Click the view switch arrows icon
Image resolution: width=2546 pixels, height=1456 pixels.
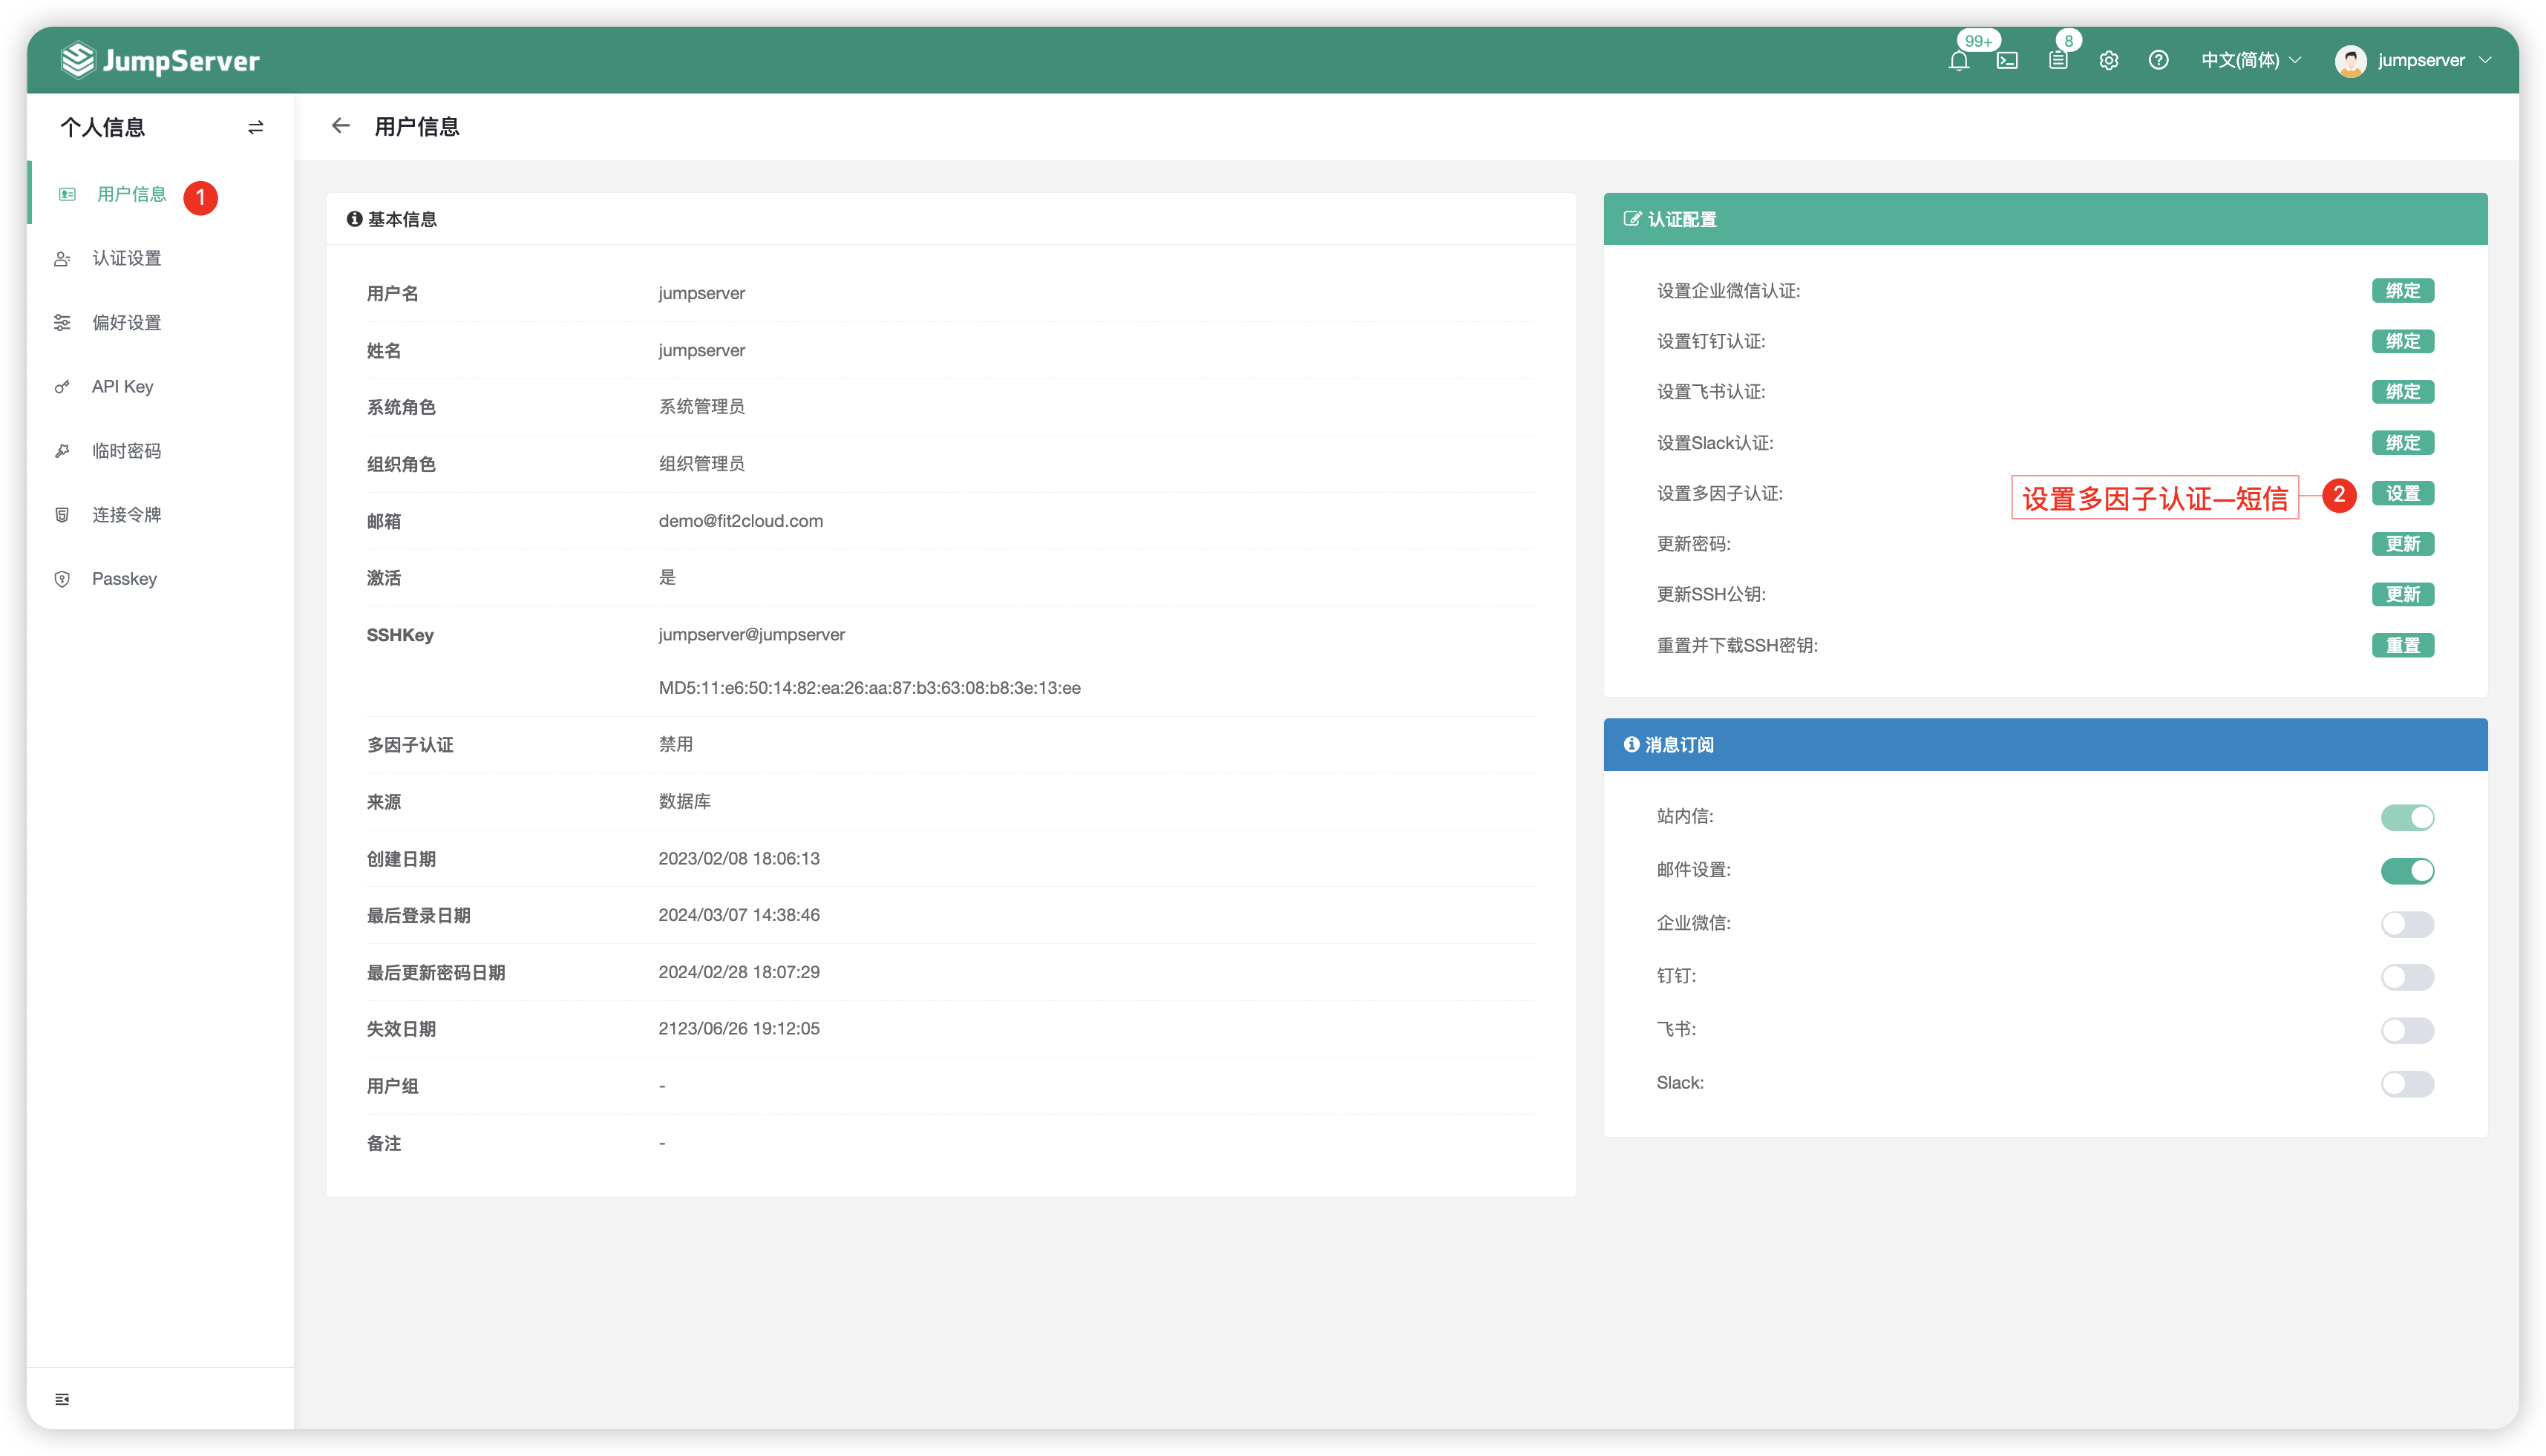point(256,127)
